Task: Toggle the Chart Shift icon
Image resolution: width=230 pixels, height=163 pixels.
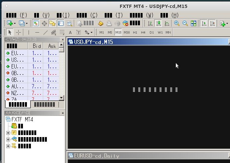Action: click(x=212, y=23)
